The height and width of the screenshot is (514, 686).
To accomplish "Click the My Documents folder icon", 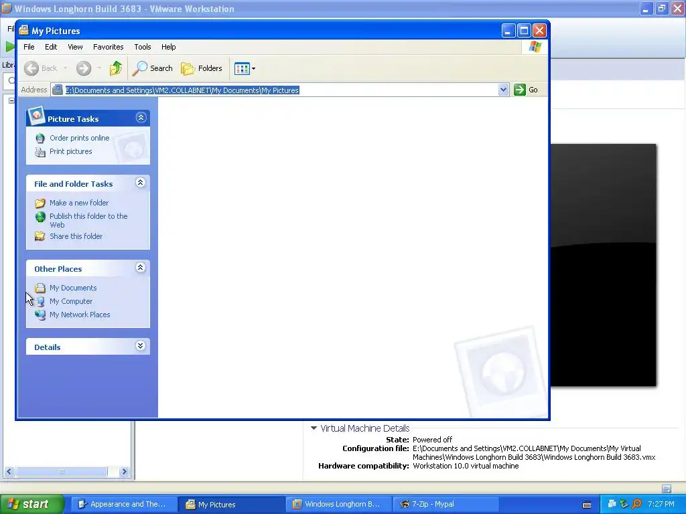I will (40, 288).
